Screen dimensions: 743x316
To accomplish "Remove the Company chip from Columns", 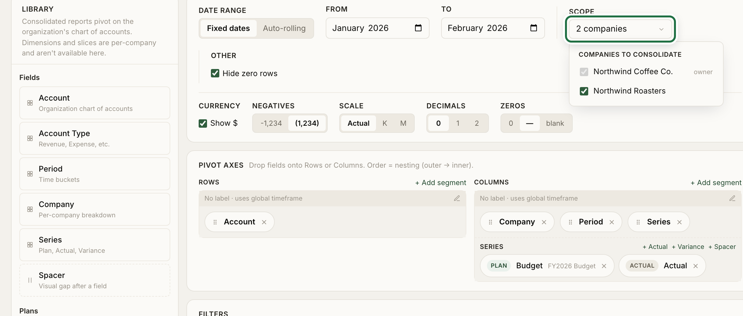I will point(544,222).
